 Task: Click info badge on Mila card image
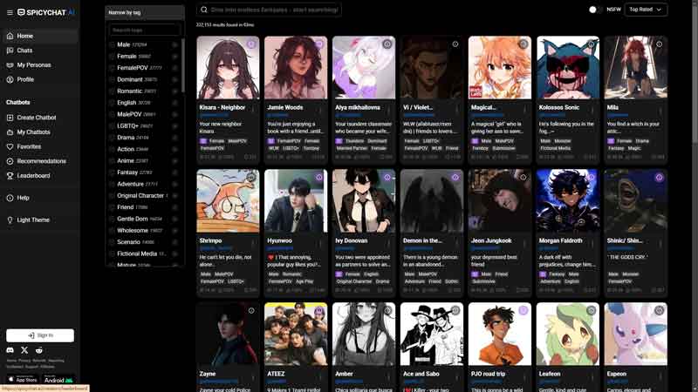(x=660, y=44)
